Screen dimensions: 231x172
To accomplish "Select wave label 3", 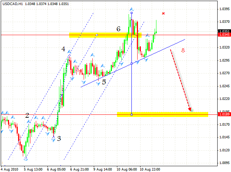I will point(59,139).
